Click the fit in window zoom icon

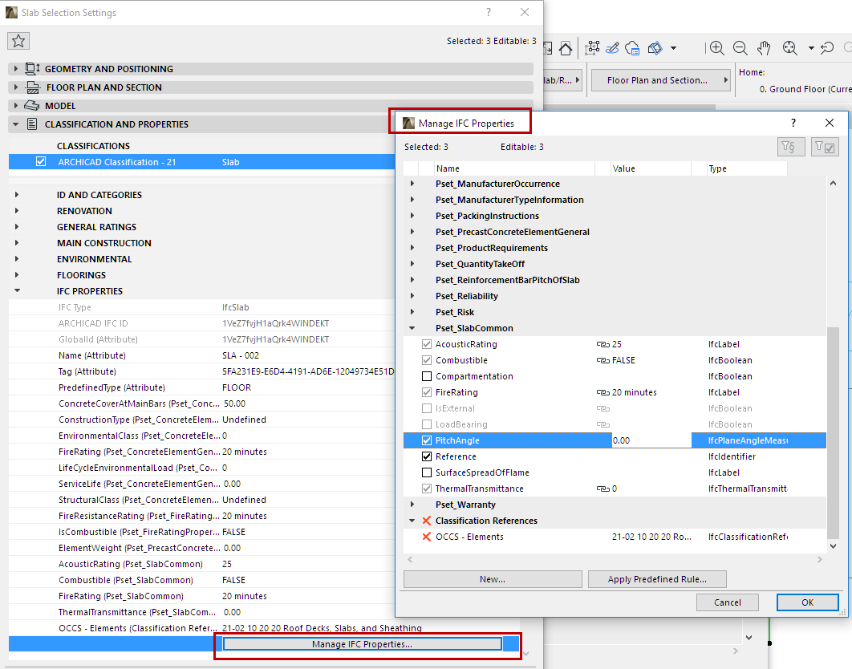(x=789, y=48)
